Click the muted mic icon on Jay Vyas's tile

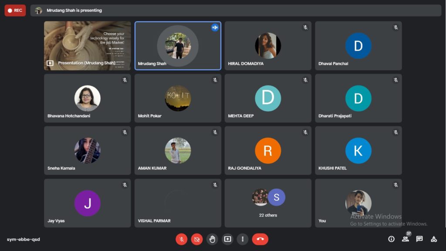(125, 185)
